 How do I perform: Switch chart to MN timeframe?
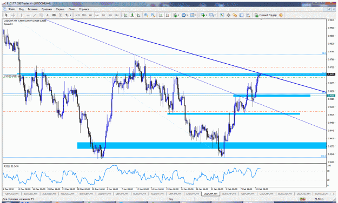(116, 15)
